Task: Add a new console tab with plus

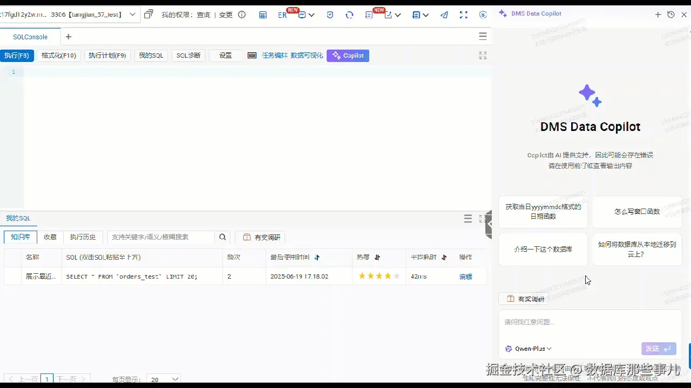Action: (x=68, y=37)
